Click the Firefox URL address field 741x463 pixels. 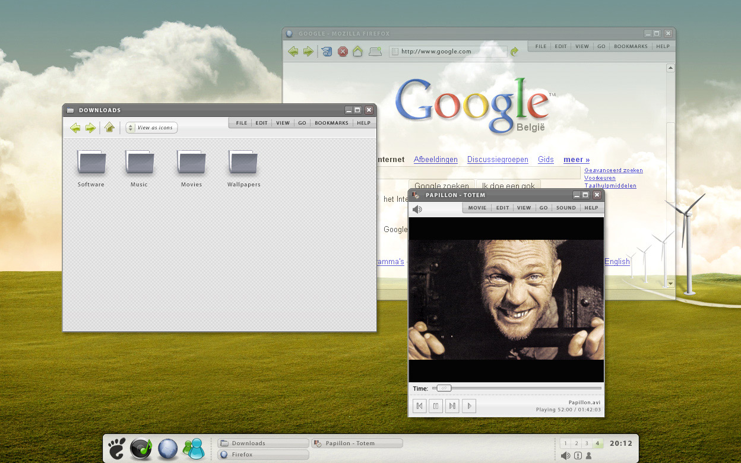tap(448, 52)
